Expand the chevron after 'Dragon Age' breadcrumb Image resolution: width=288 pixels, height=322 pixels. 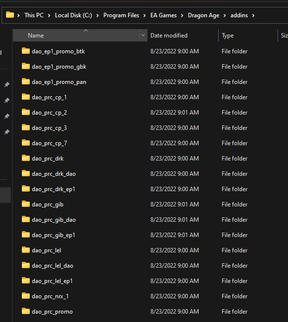(x=225, y=16)
